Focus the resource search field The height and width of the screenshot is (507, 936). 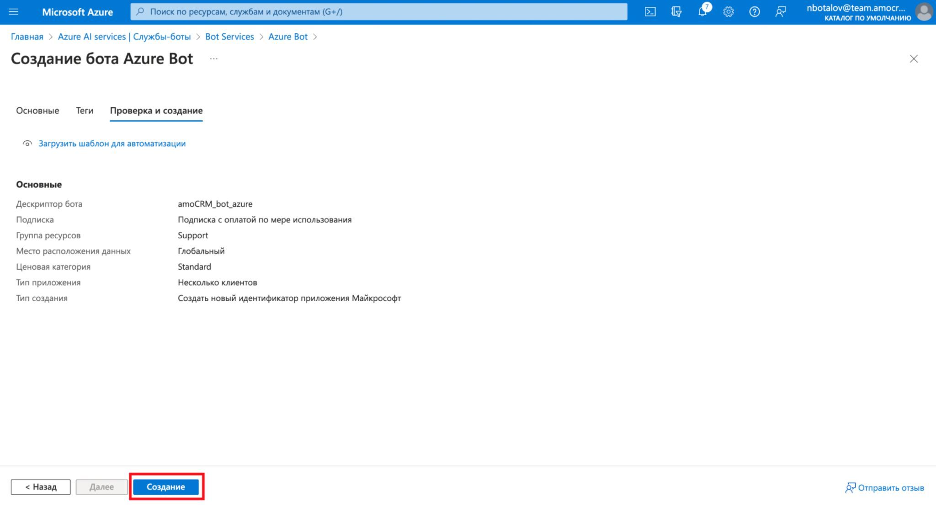point(378,11)
